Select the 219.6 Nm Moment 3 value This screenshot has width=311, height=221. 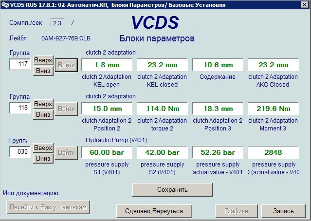[x=273, y=109]
